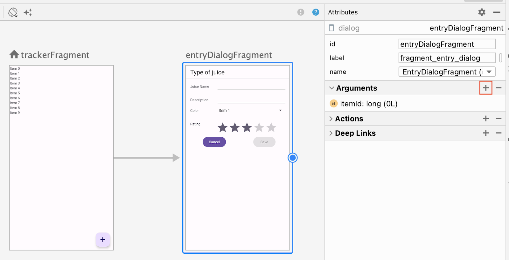Open the blue help question mark

[x=316, y=12]
